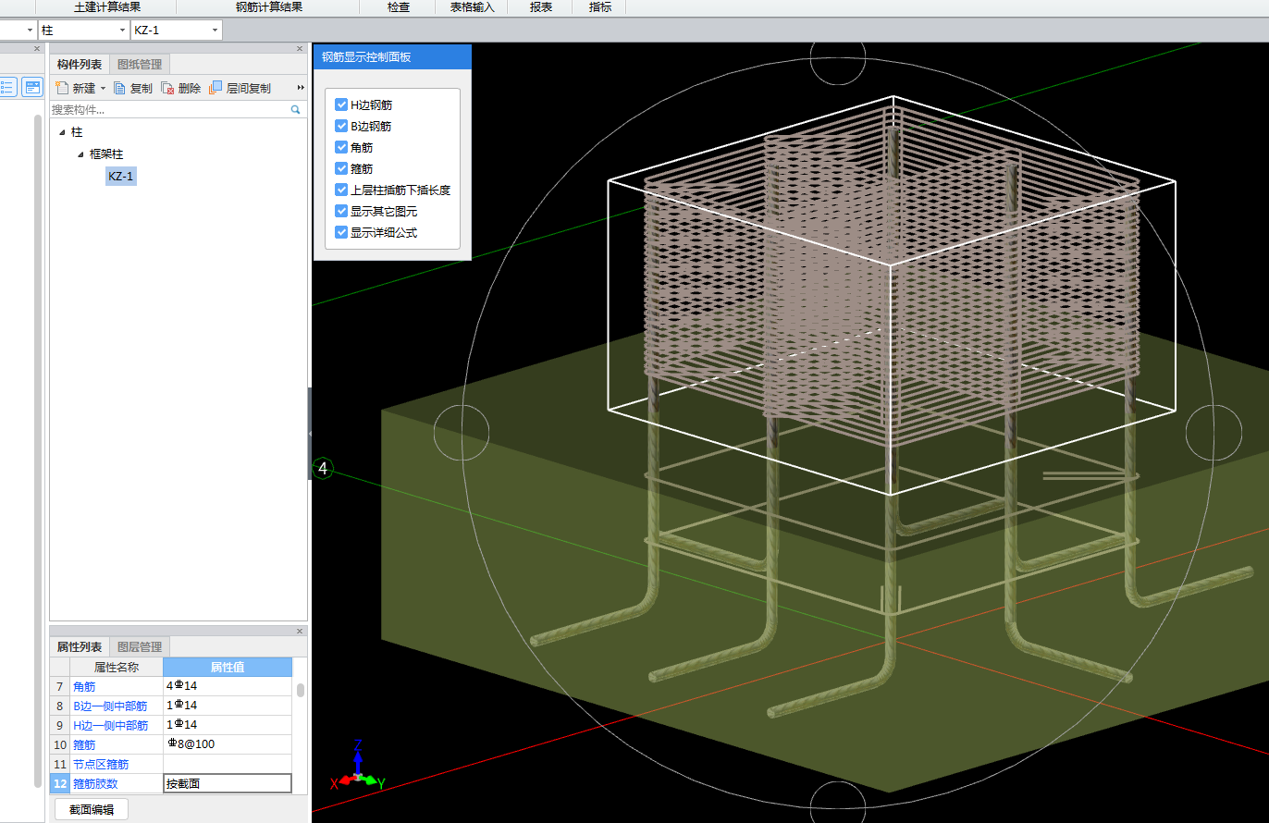Click the 钢筋显示控制面板 title bar
Viewport: 1269px width, 823px height.
coord(392,57)
